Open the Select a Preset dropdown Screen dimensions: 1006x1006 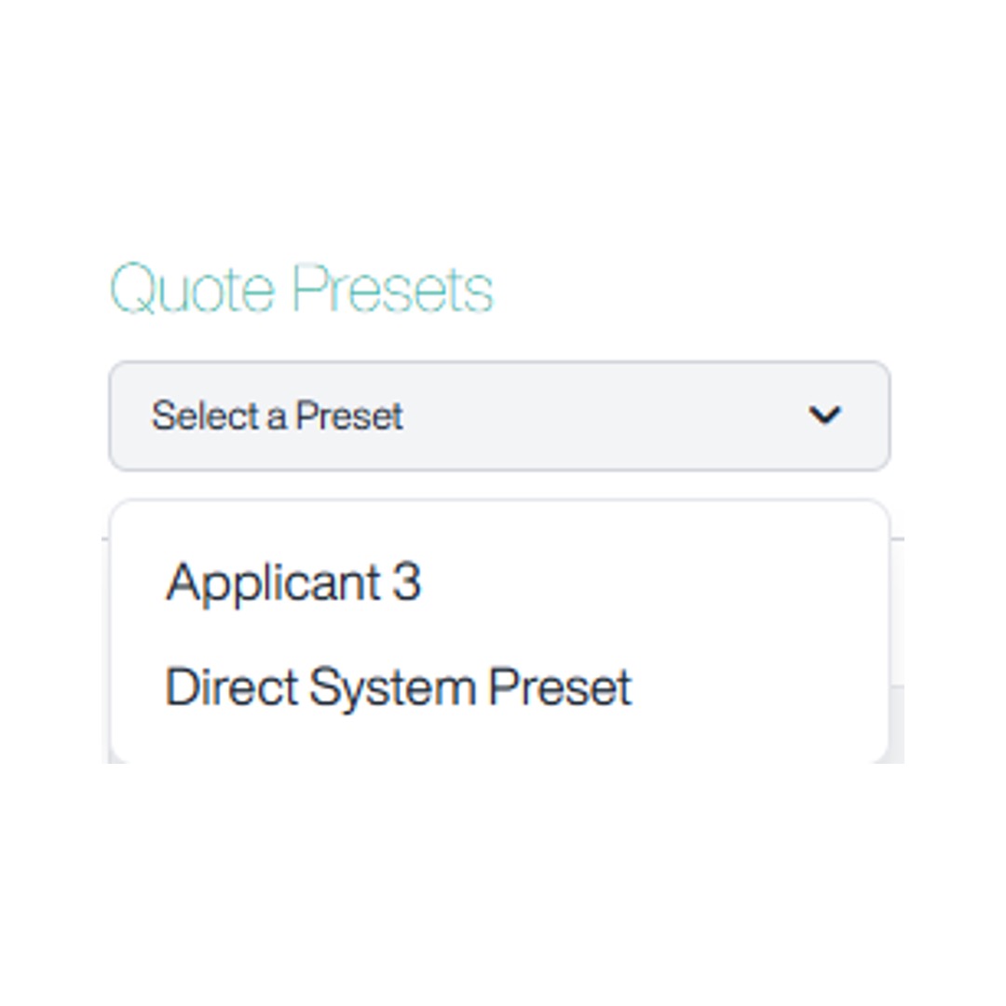pos(499,415)
